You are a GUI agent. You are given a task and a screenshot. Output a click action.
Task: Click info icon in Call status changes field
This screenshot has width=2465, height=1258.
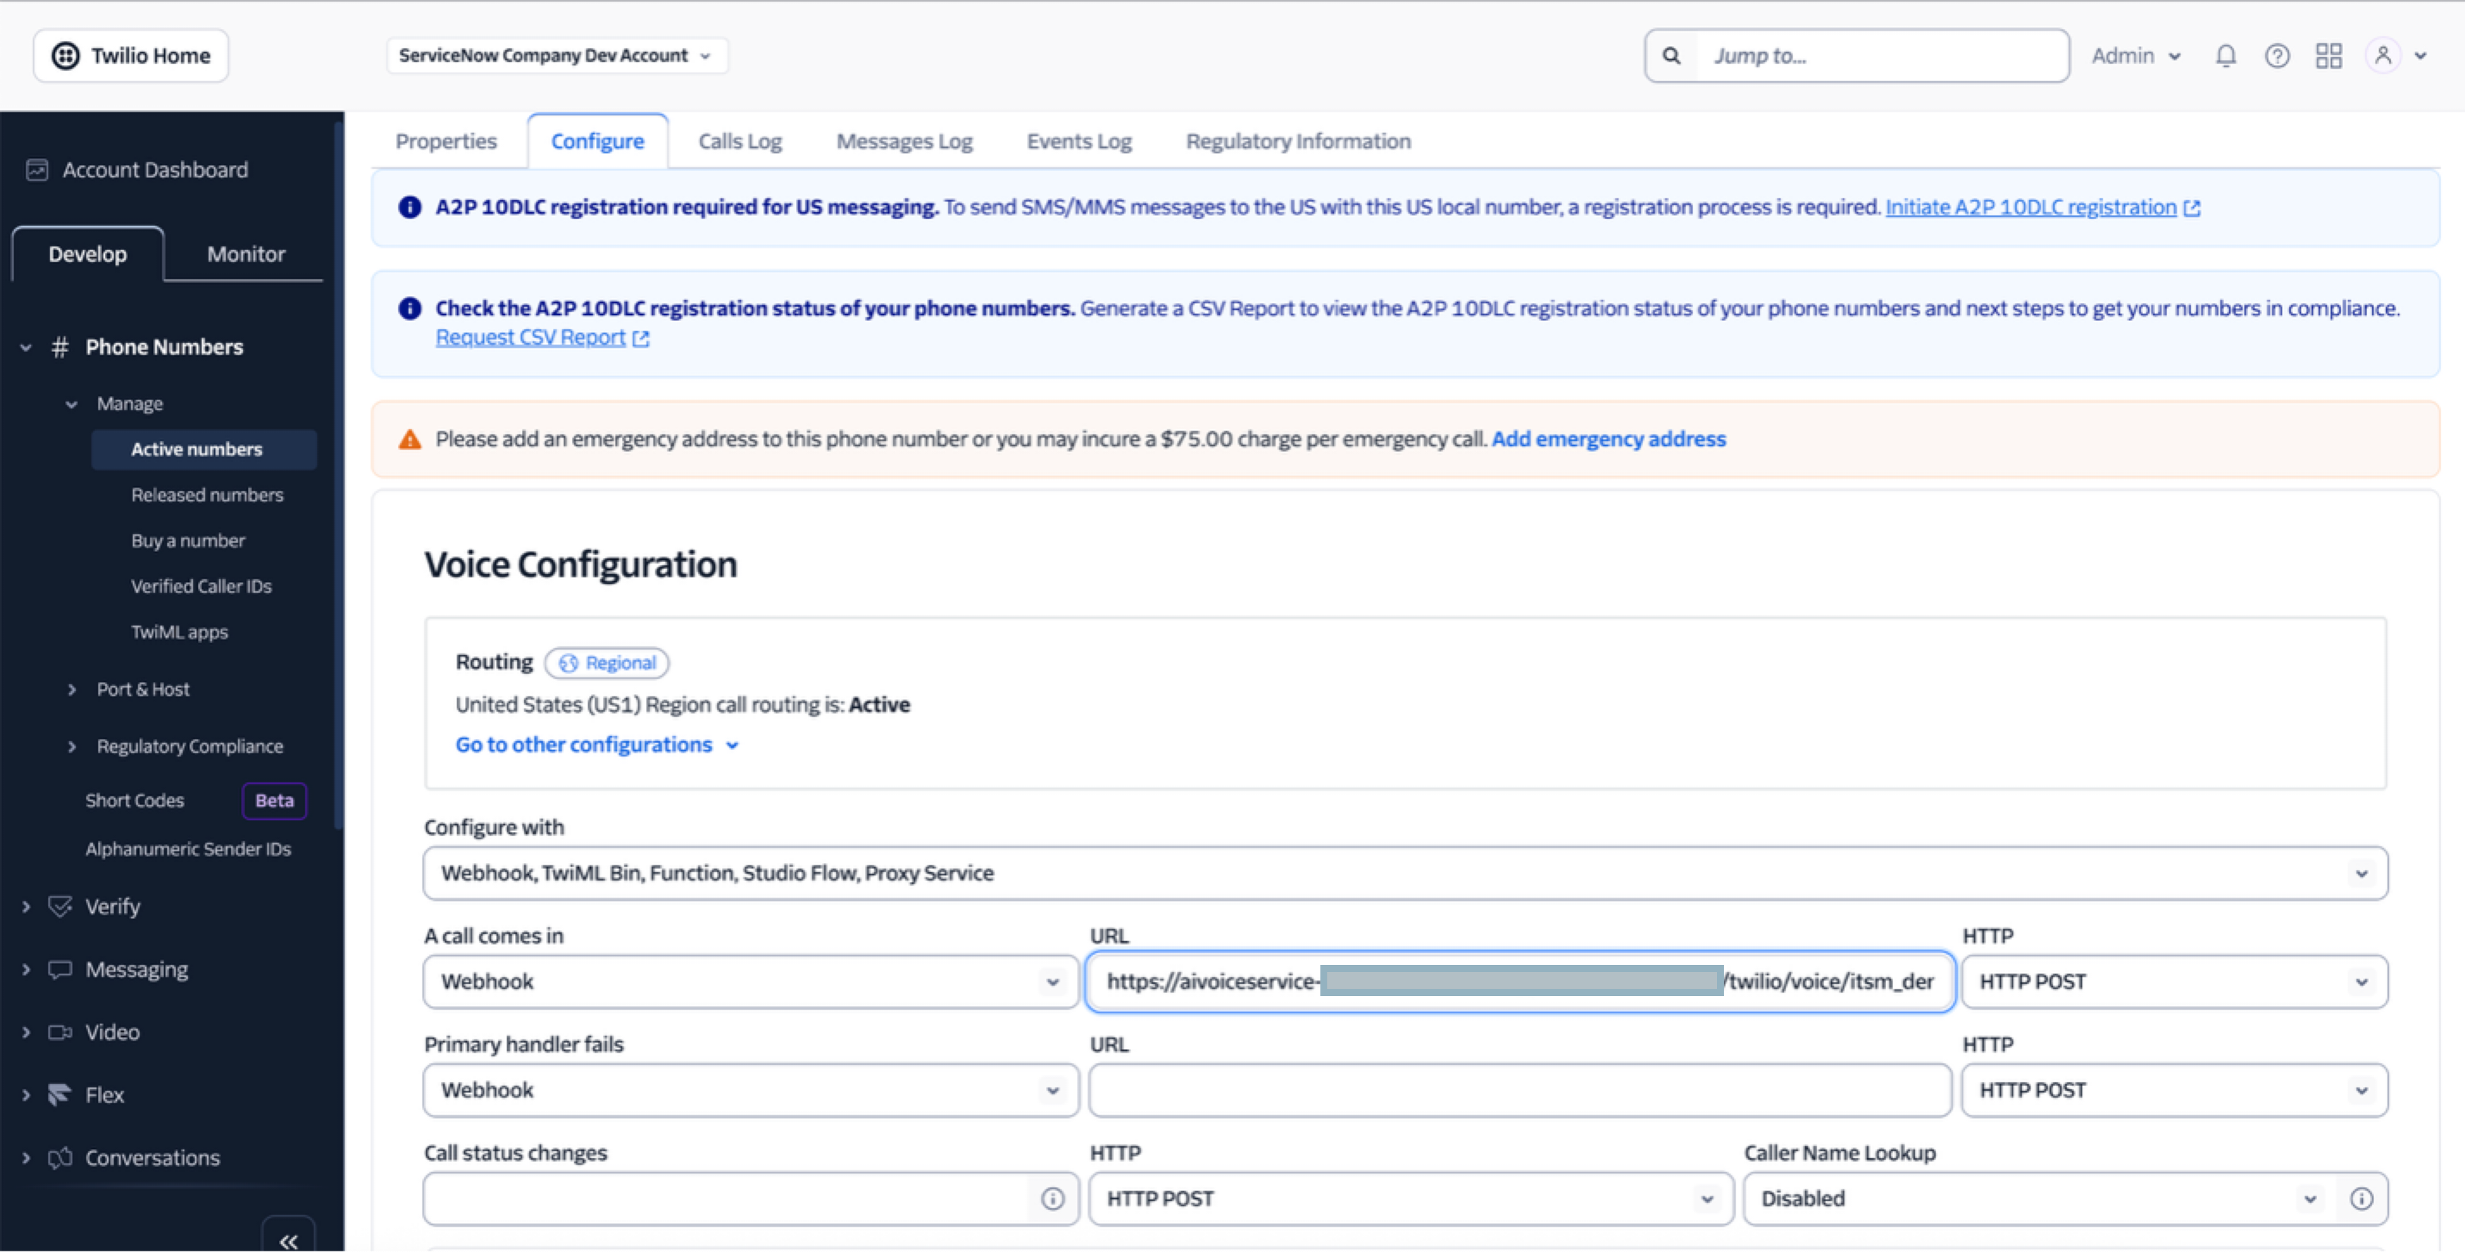pyautogui.click(x=1052, y=1199)
